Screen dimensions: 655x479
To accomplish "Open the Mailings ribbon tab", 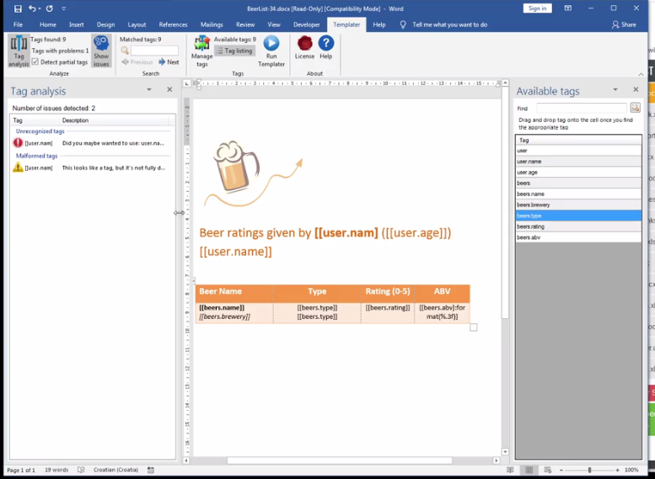I will click(212, 24).
